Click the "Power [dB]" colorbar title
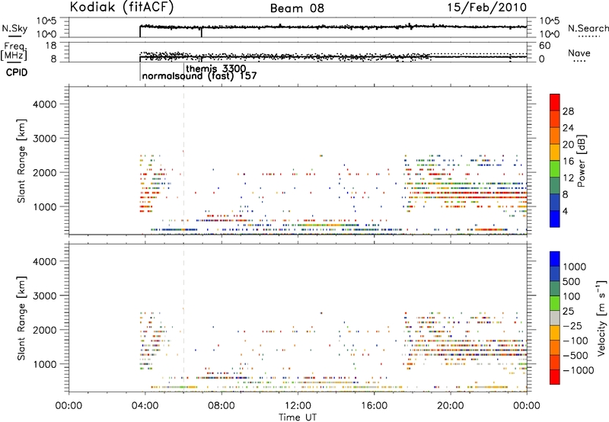The width and height of the screenshot is (609, 422). (x=582, y=161)
